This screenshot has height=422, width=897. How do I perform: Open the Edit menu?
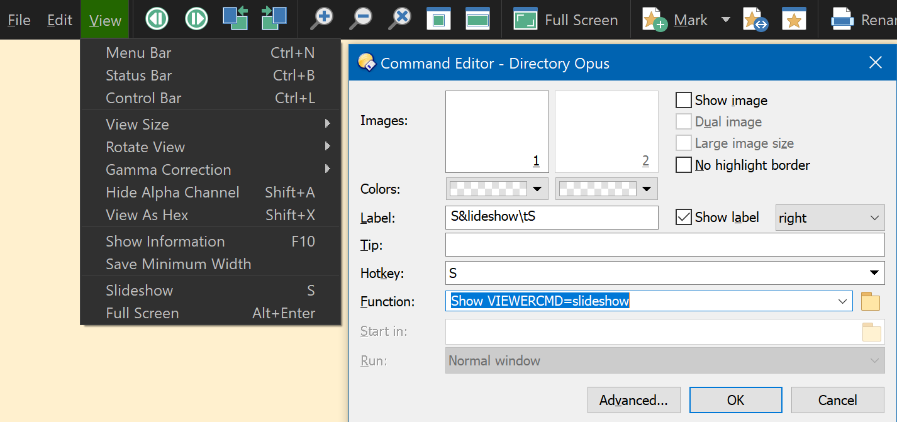[60, 20]
